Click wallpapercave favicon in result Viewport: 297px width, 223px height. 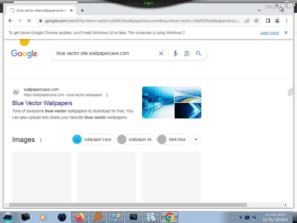point(16,92)
